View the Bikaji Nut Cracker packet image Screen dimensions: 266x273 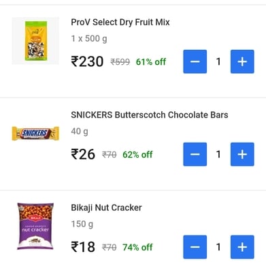(35, 226)
